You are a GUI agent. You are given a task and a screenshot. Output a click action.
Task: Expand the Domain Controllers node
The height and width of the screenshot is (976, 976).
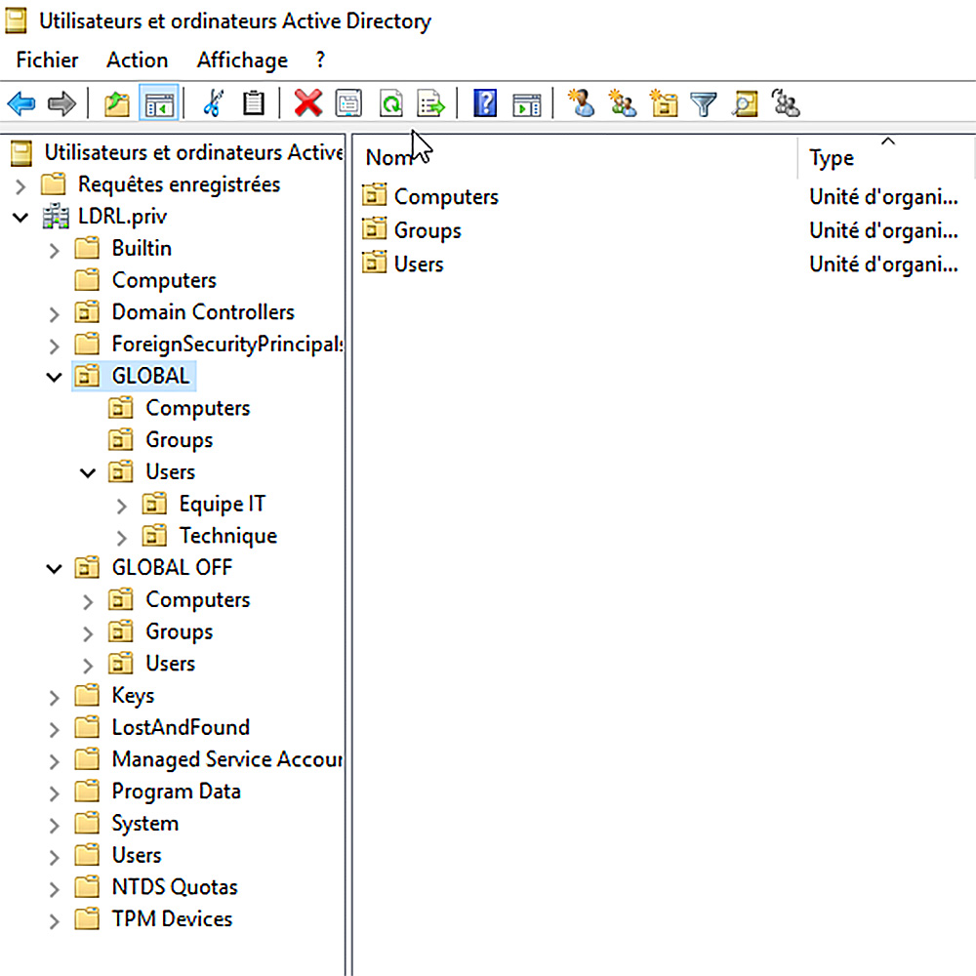54,314
